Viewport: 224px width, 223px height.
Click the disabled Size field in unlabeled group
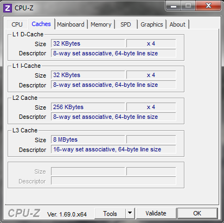pyautogui.click(x=88, y=171)
